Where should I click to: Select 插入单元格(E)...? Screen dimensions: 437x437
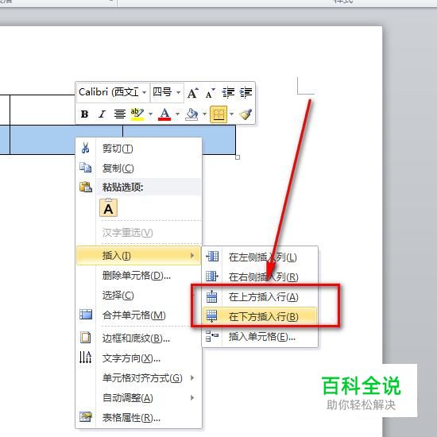(260, 337)
